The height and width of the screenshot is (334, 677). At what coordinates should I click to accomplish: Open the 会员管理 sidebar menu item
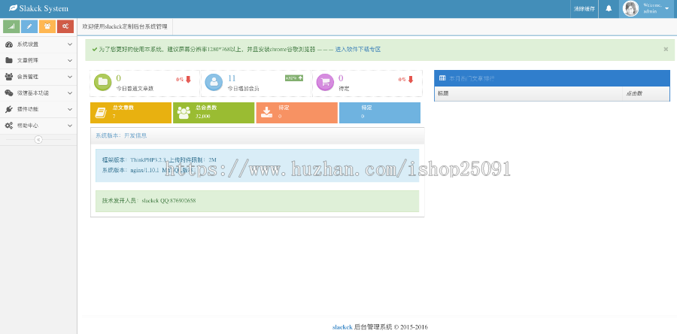[x=38, y=77]
